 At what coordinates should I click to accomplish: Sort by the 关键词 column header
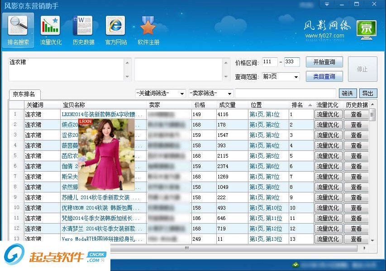point(43,105)
